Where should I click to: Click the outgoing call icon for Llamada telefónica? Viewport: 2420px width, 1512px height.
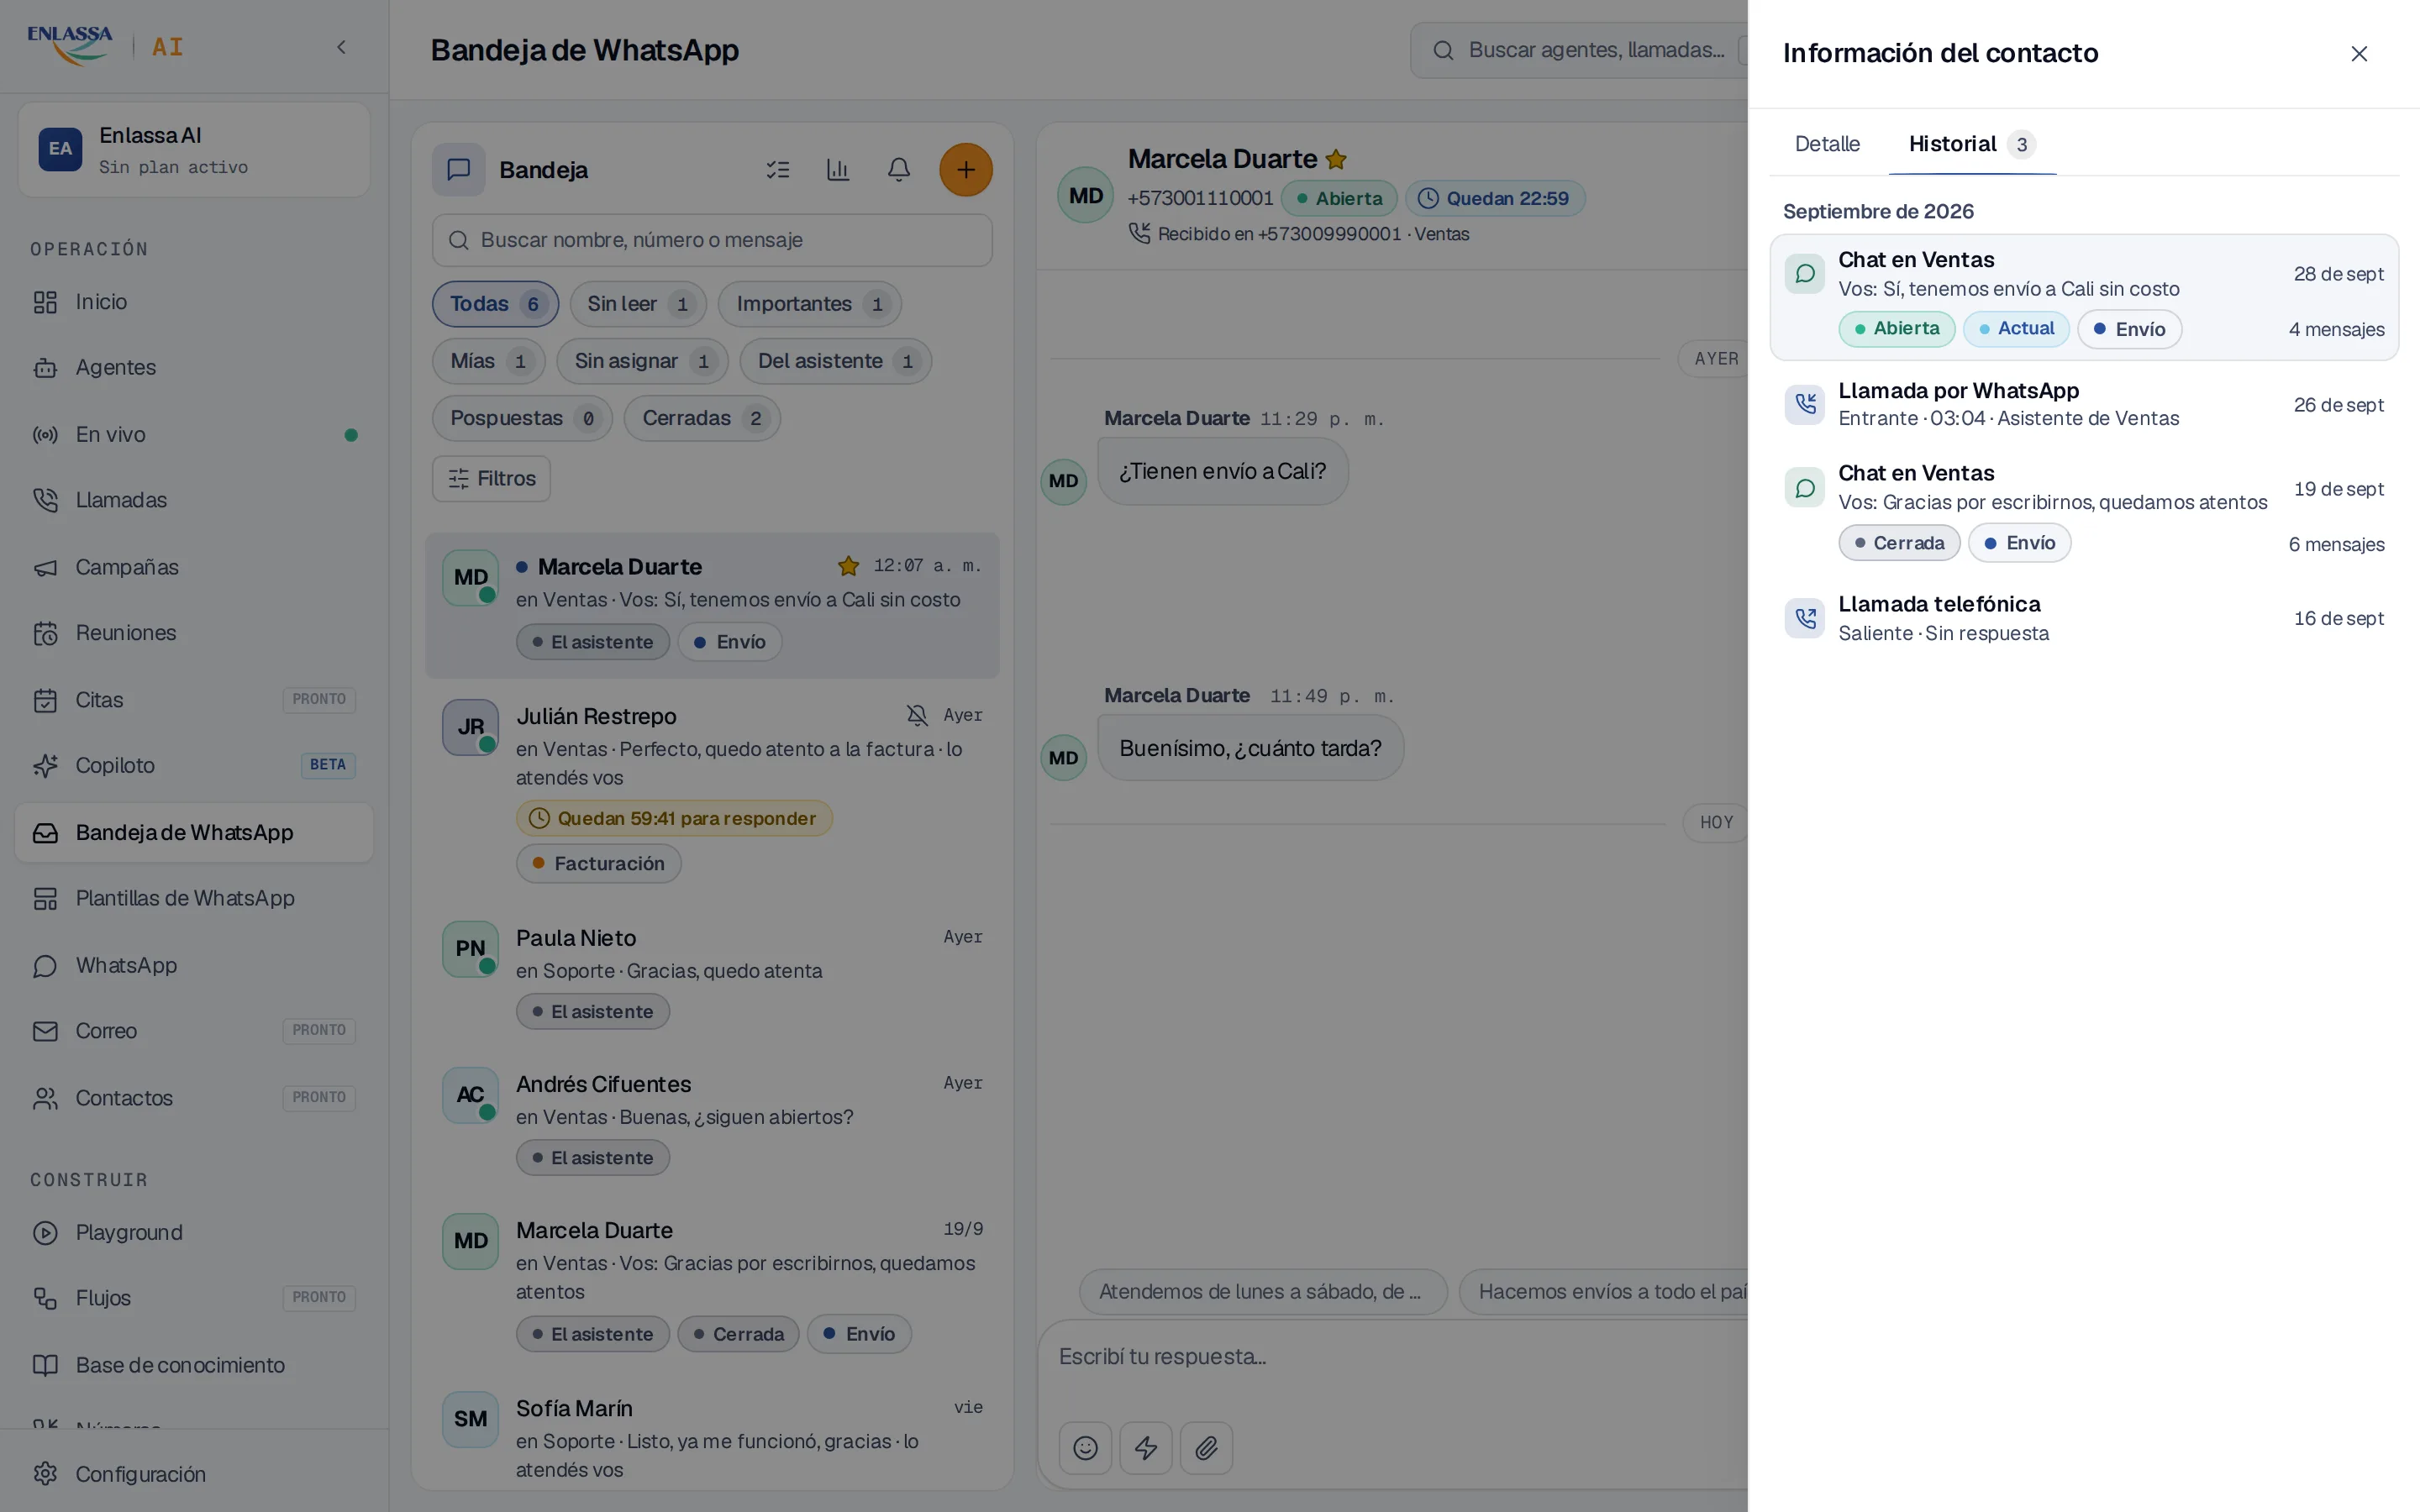(1804, 618)
